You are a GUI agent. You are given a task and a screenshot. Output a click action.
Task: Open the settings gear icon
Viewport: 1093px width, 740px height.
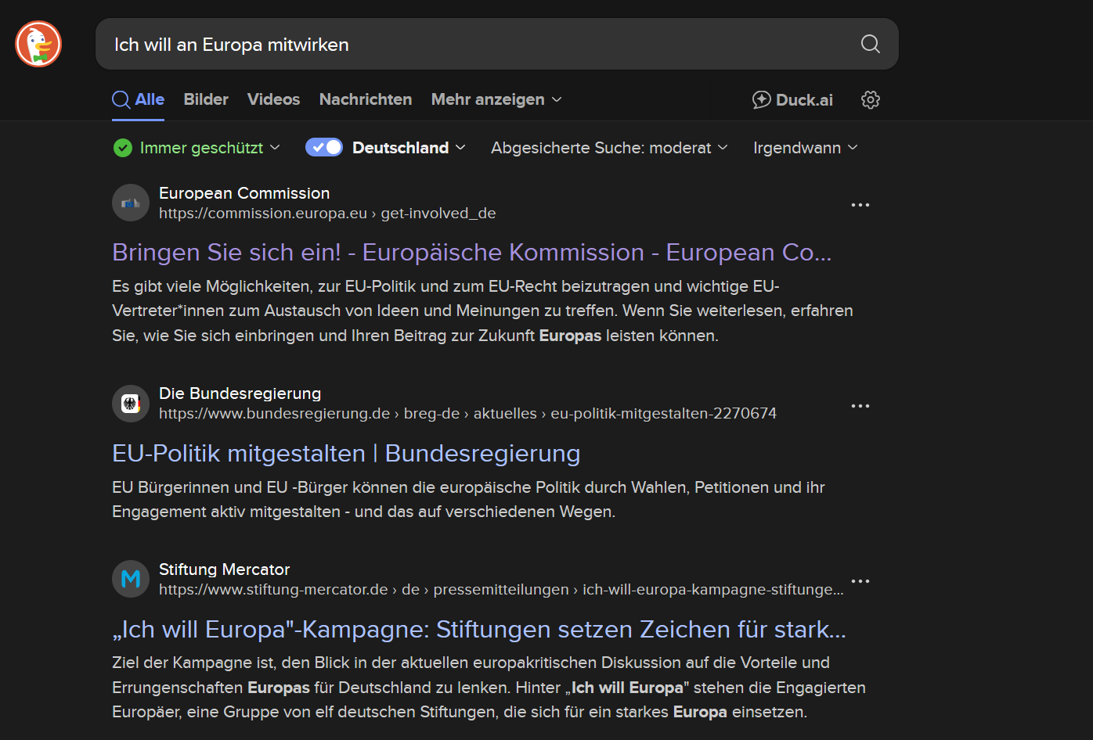(870, 99)
